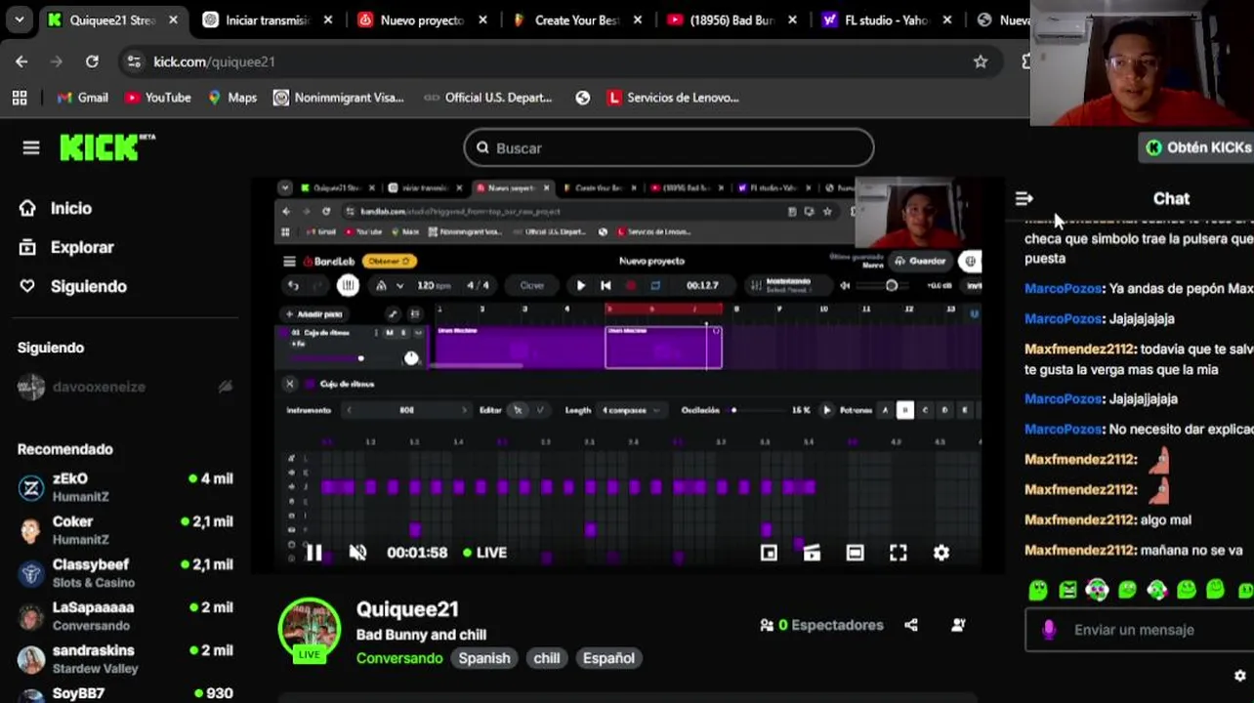Click Maxfmendez2112 username on 'algo mal' message
Viewport: 1254px width, 703px height.
point(1080,519)
